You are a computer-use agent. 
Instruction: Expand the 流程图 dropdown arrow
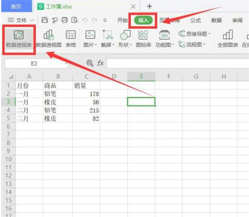click(204, 44)
